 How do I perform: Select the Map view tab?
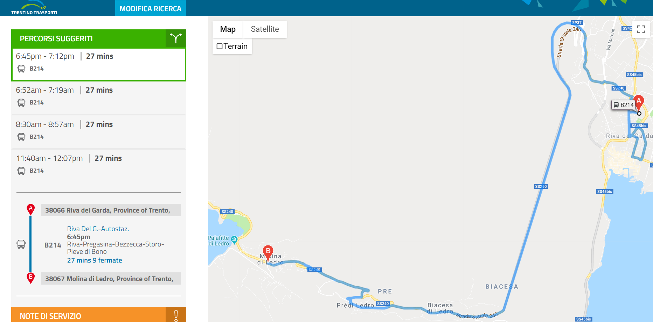click(228, 29)
